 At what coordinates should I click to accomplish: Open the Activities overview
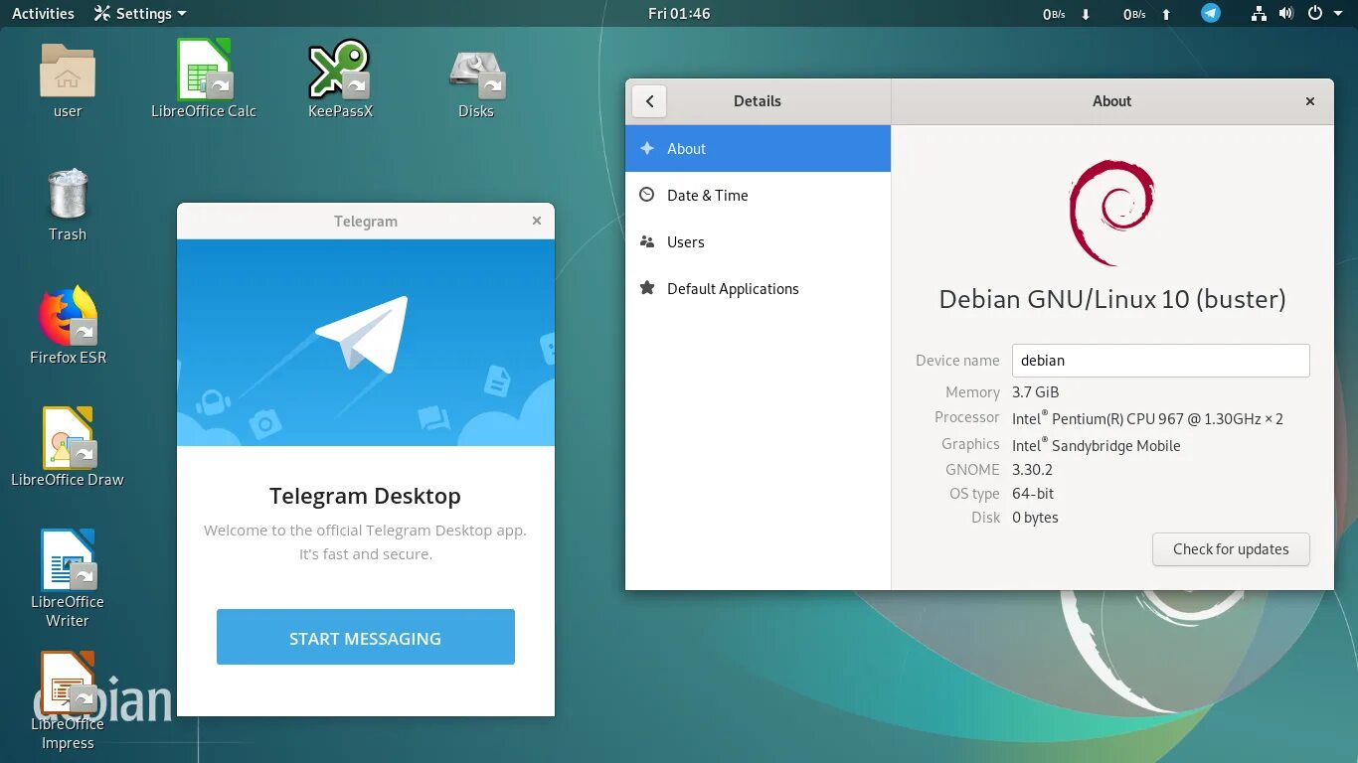43,13
